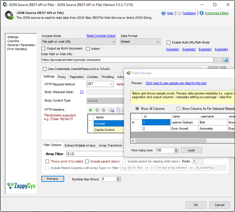Click the blue info icon beside Enterprise Edition
Screen dimensions: 235x212
(x=202, y=13)
